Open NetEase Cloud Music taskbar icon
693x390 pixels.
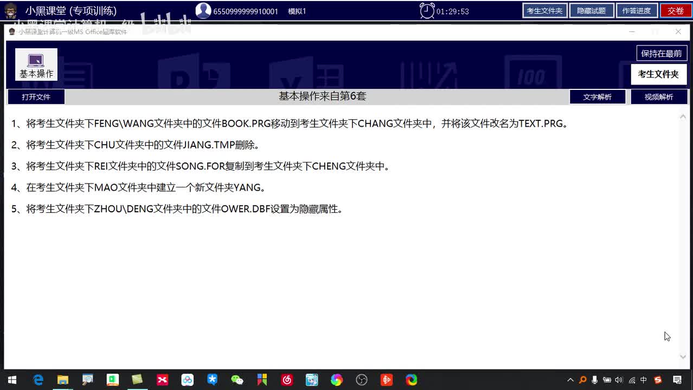point(287,380)
